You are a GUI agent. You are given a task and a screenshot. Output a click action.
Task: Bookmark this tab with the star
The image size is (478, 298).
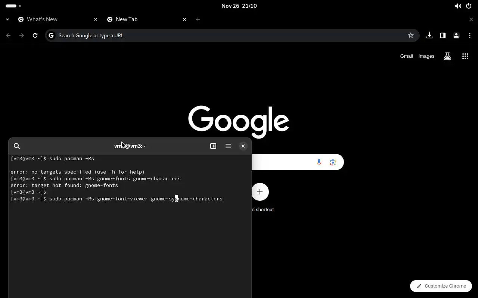411,35
